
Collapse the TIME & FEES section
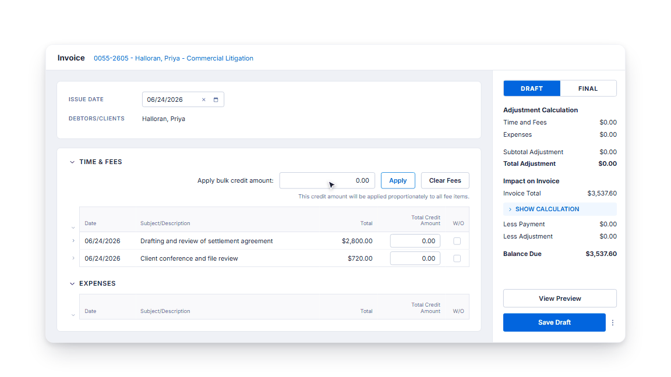pyautogui.click(x=72, y=162)
